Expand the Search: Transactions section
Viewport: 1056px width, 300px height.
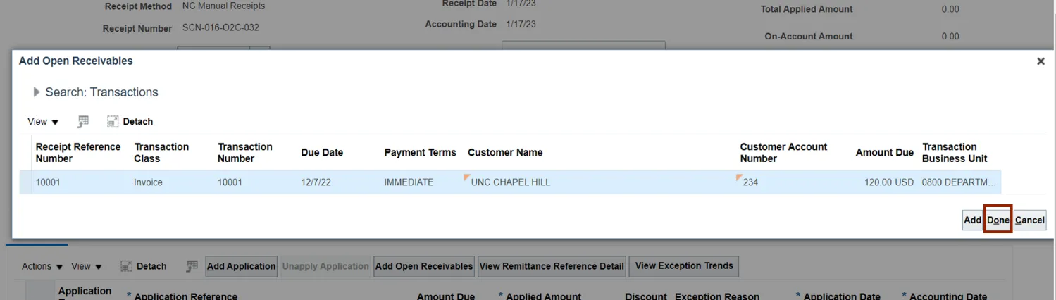[37, 92]
